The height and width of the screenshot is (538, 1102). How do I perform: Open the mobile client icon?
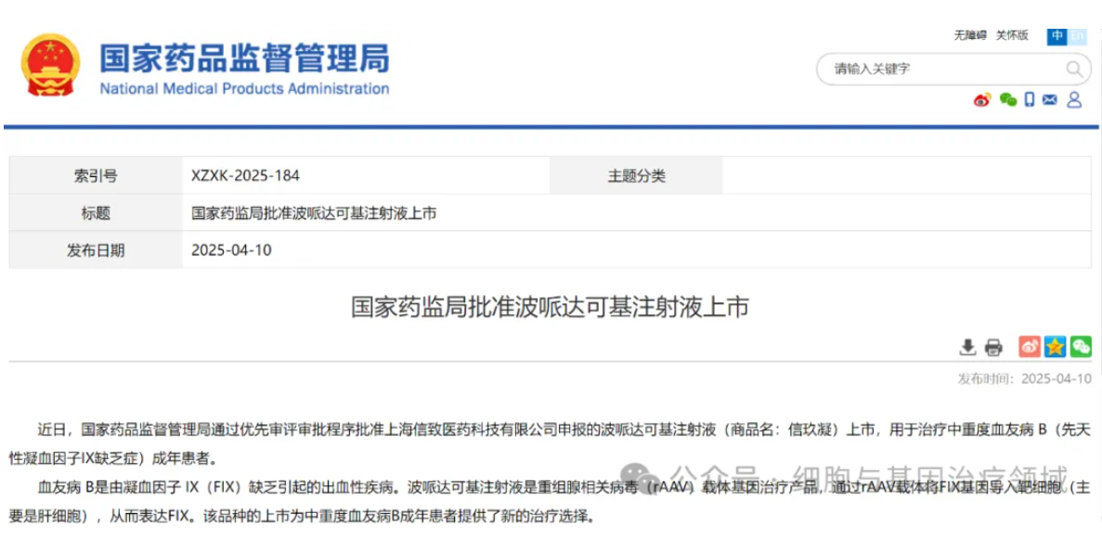[x=1029, y=99]
